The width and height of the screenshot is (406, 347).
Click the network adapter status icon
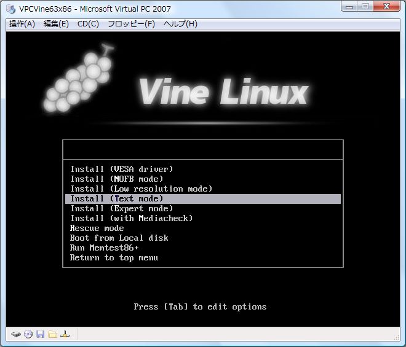pos(65,334)
